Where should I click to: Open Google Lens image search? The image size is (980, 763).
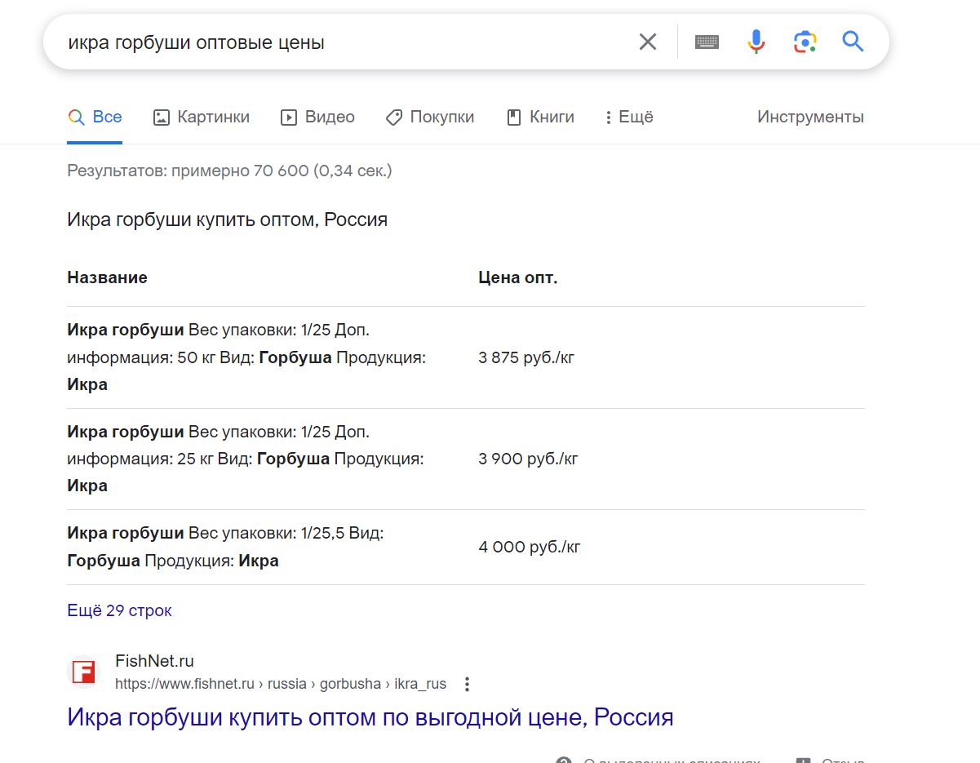805,42
